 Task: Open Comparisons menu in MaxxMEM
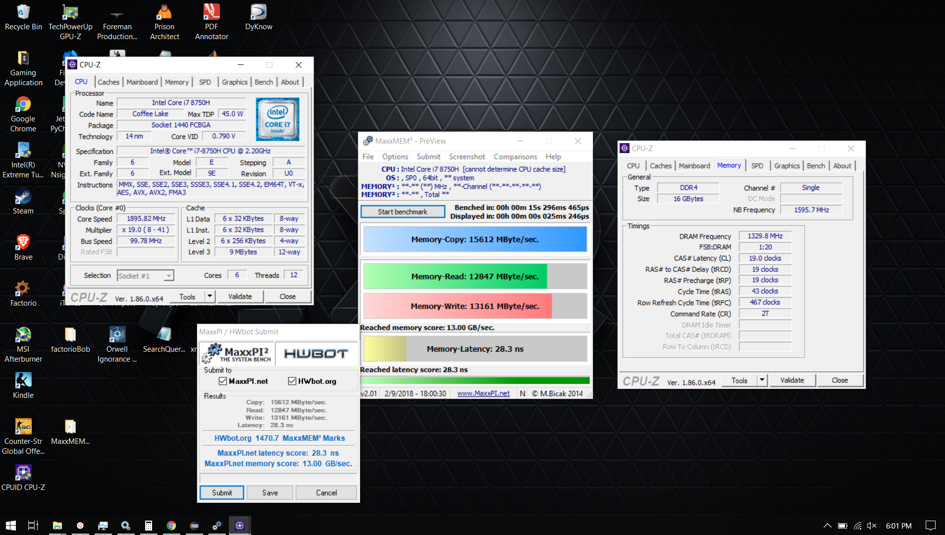coord(515,157)
